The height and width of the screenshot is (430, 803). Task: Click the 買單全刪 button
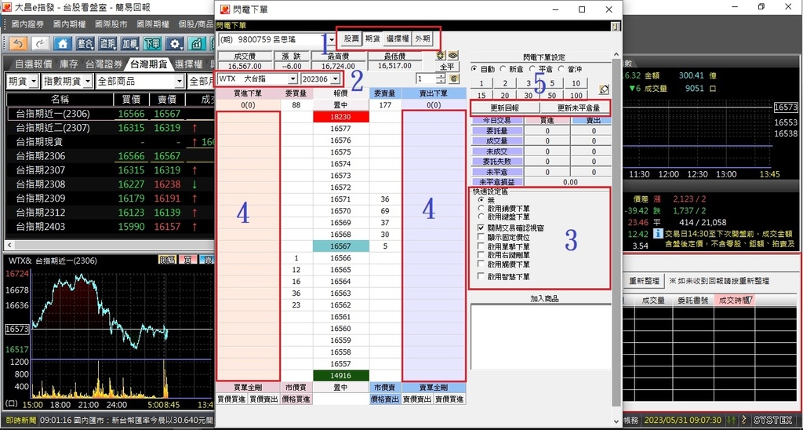tap(248, 388)
